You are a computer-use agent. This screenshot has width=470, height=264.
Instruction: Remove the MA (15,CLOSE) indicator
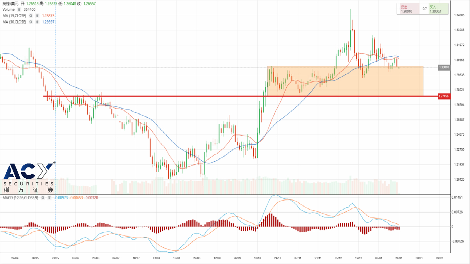37,16
